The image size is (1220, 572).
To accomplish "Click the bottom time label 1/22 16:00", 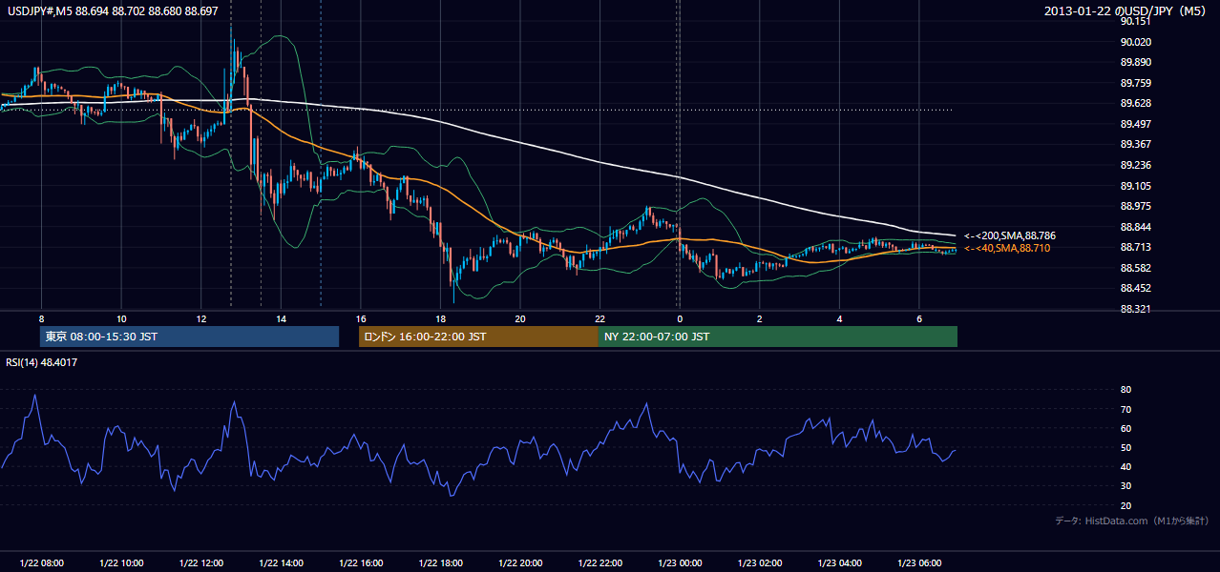I will click(x=361, y=563).
